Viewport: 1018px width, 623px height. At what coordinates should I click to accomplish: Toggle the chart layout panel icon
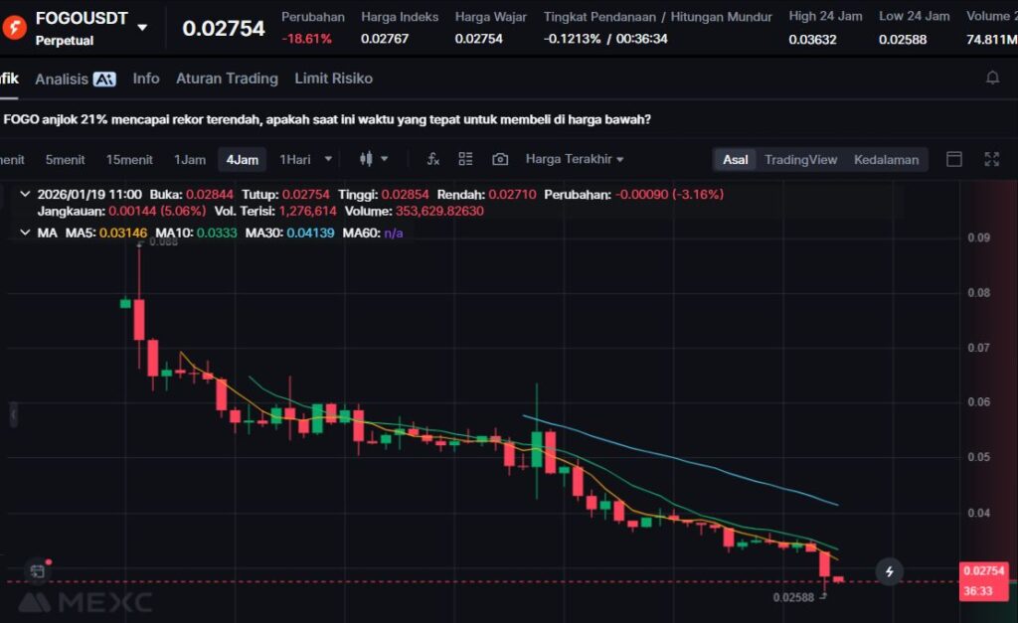pyautogui.click(x=954, y=159)
